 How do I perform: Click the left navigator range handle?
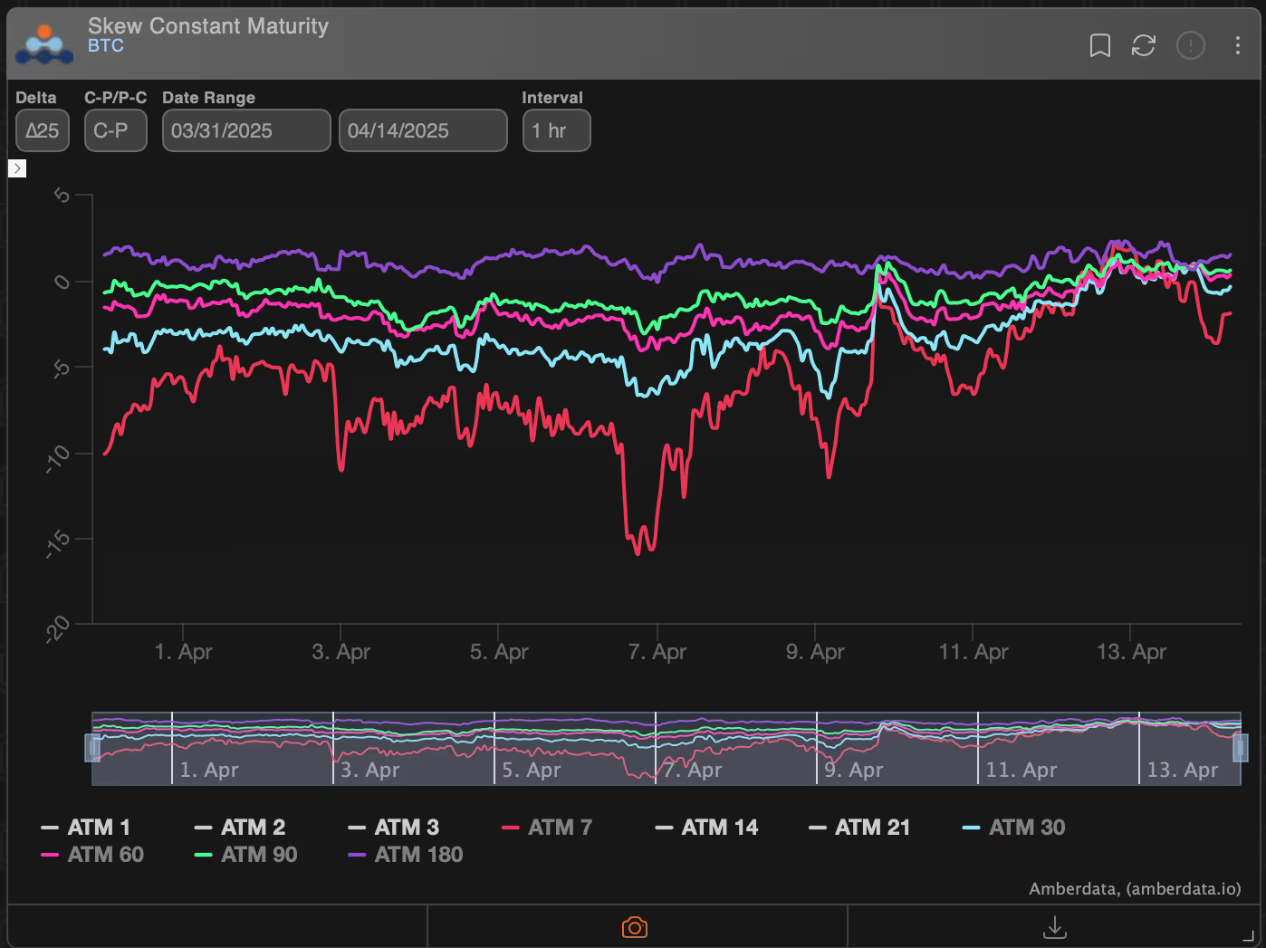pos(92,748)
